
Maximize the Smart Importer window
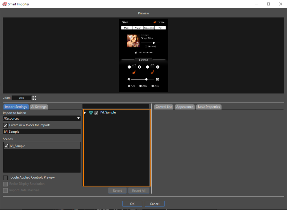pos(268,4)
